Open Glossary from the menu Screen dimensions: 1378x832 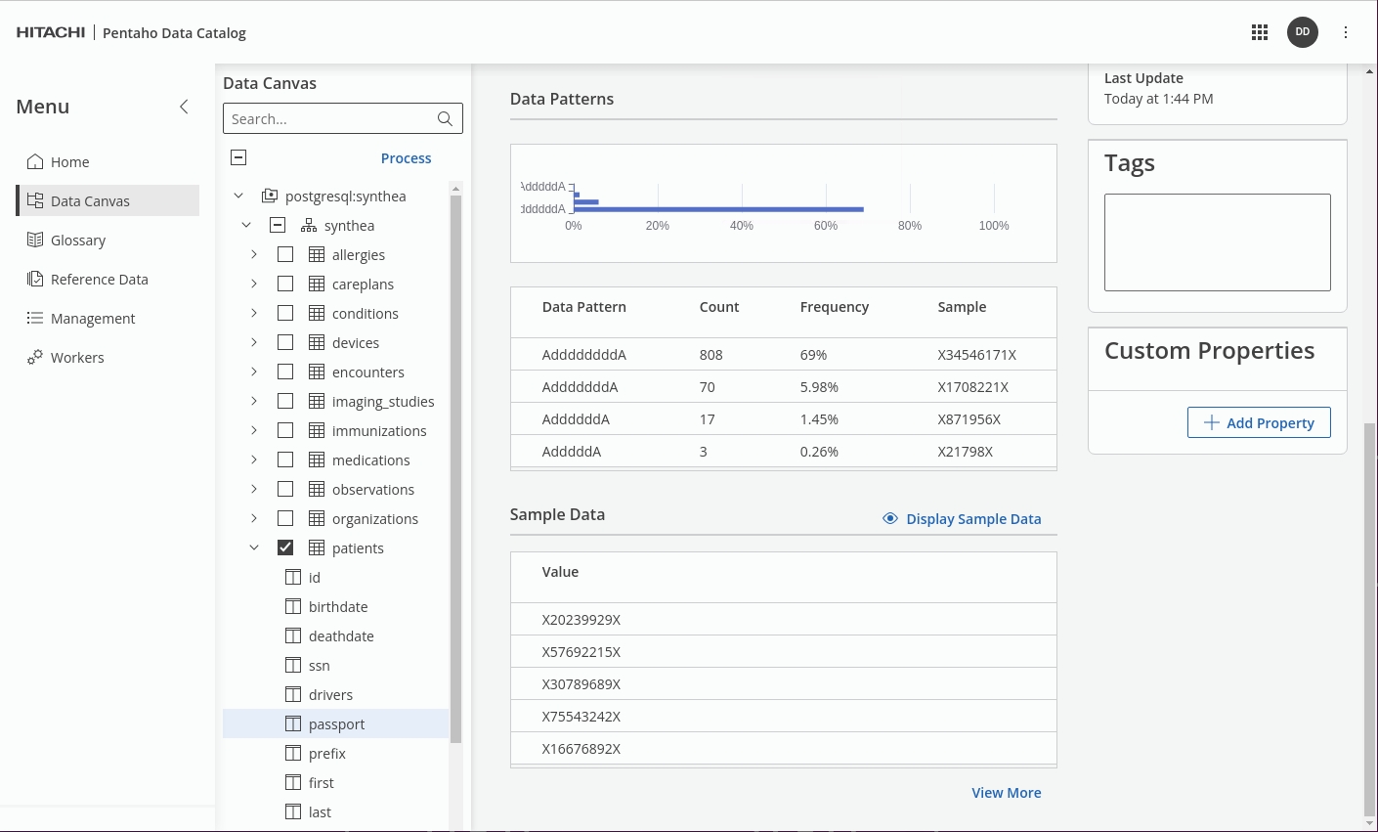[x=78, y=241]
